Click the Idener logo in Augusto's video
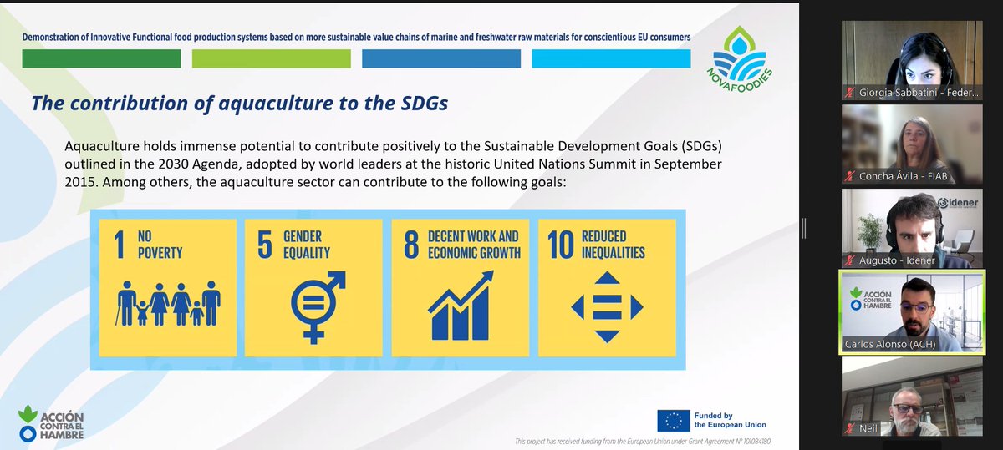 [x=958, y=202]
